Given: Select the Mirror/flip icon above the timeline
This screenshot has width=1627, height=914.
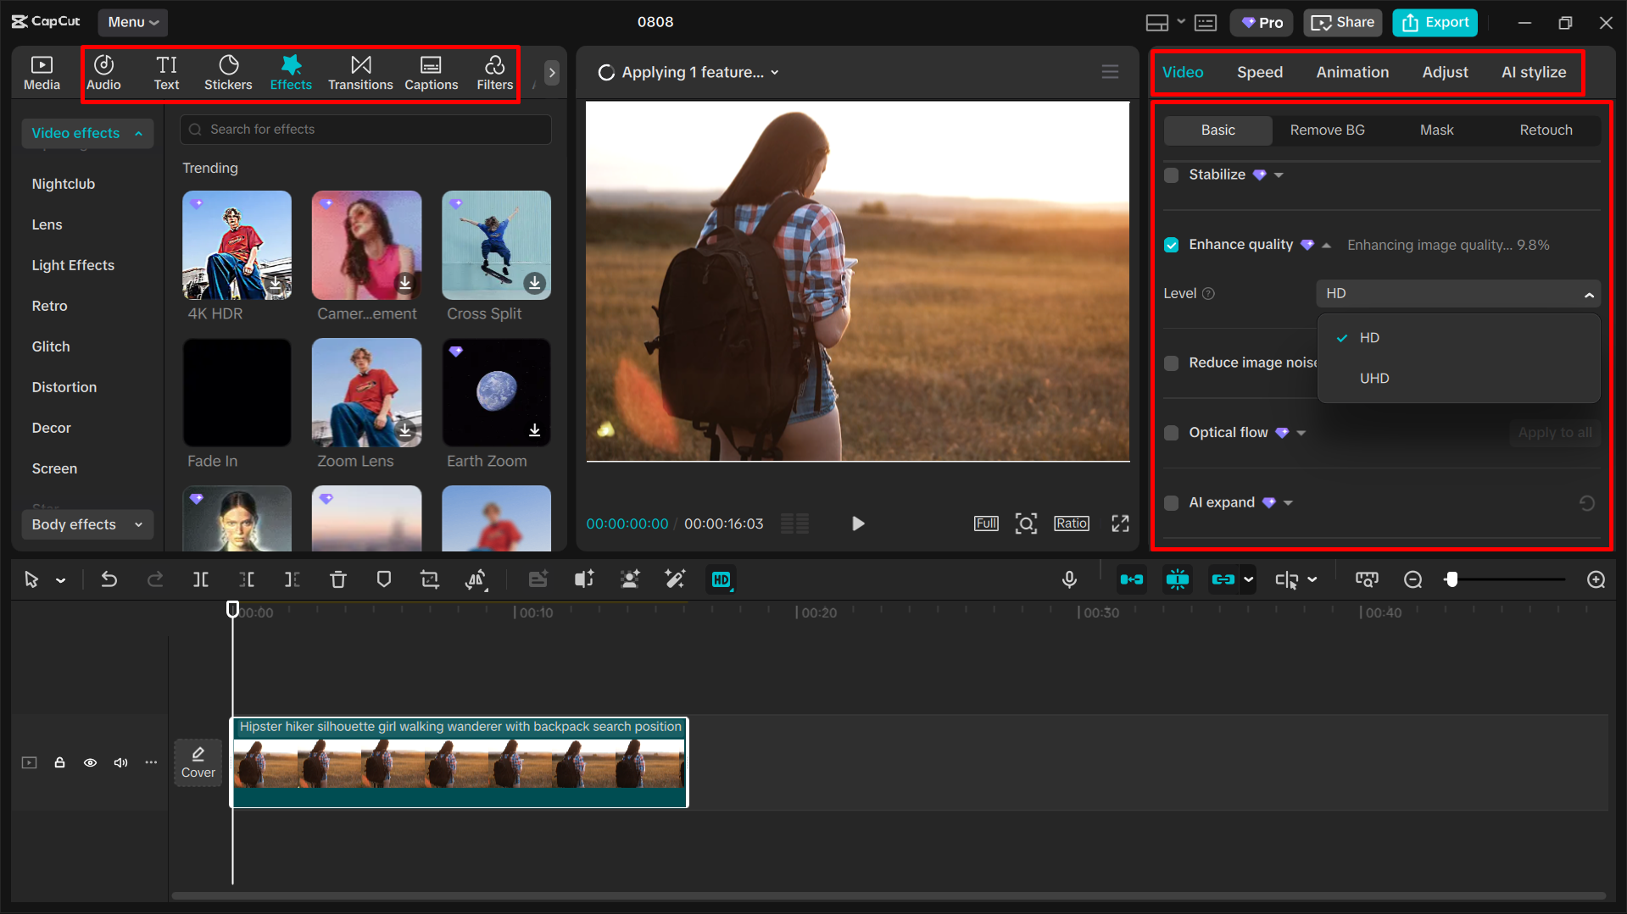Looking at the screenshot, I should [476, 579].
